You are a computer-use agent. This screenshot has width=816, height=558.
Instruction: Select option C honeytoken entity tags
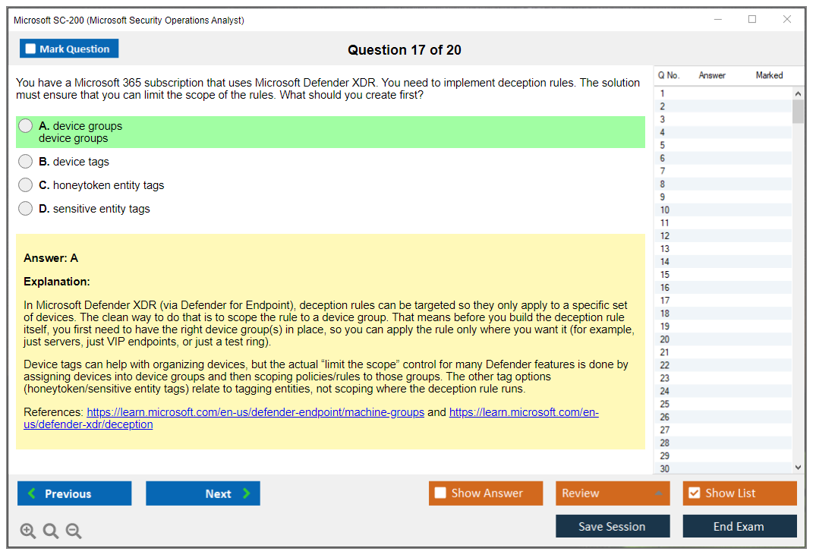(25, 184)
